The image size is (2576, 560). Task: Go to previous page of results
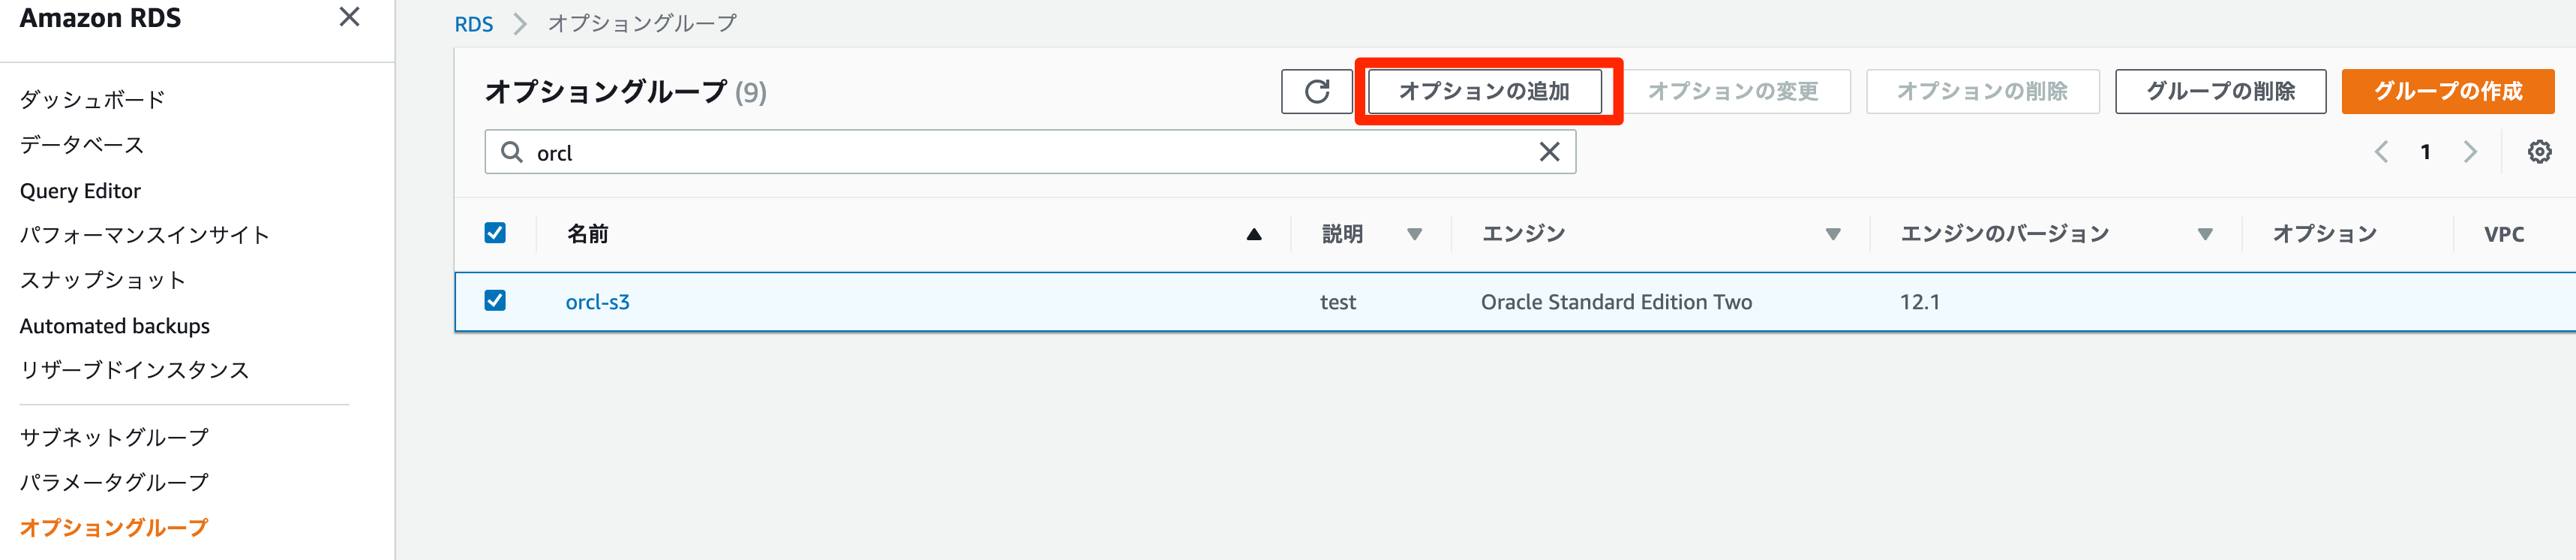(2381, 152)
